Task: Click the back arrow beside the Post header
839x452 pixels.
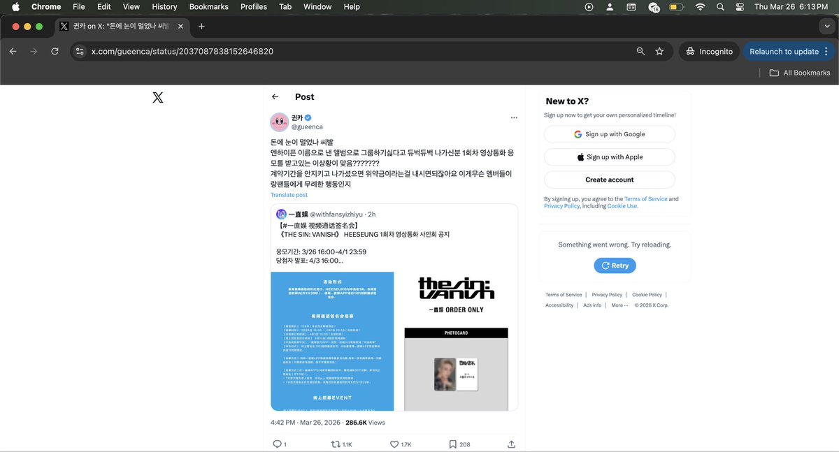Action: (x=276, y=97)
